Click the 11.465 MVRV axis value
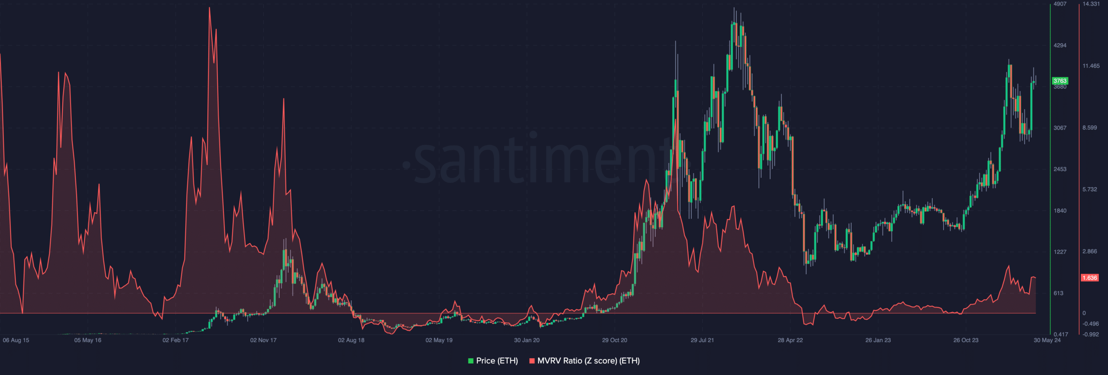Screen dimensions: 1108x375 pyautogui.click(x=1091, y=66)
